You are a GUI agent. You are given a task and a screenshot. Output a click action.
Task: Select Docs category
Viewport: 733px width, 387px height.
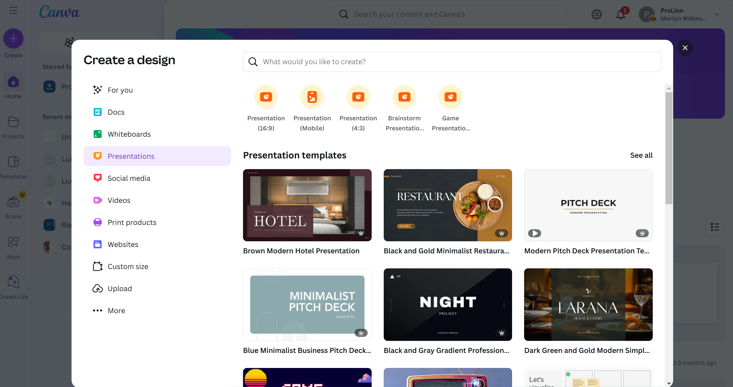(157, 112)
